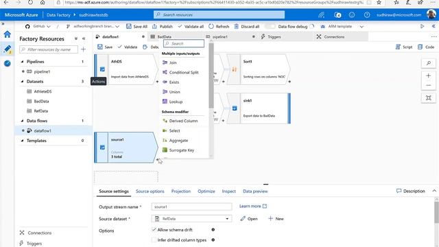Screen dimensions: 439x247
Task: Click New dataset button
Action: click(276, 219)
